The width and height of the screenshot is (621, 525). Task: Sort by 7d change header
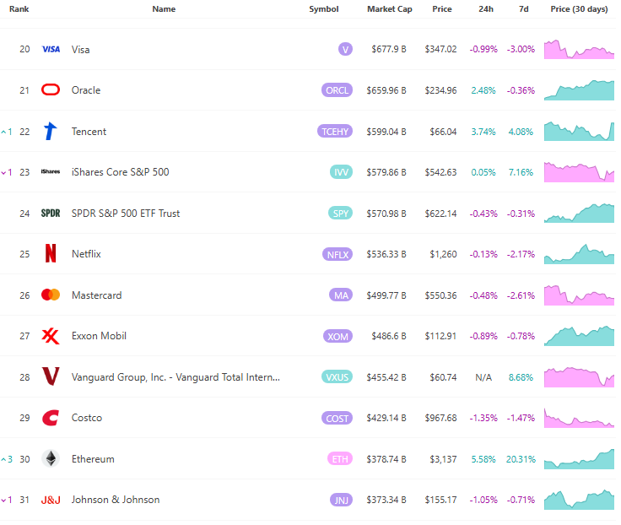click(x=524, y=8)
